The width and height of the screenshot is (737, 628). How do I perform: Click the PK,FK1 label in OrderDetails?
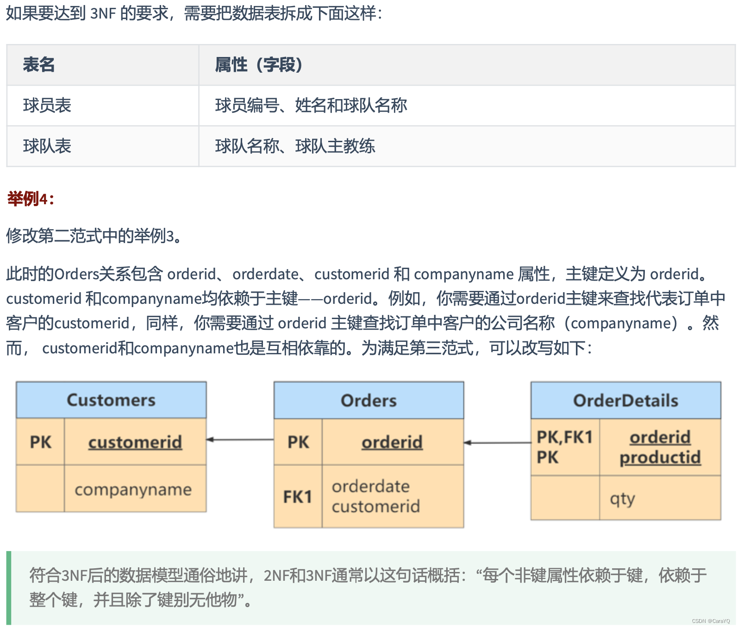click(565, 437)
